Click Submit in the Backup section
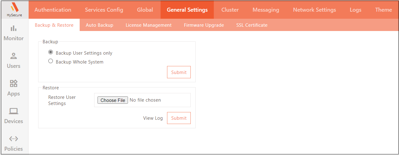The height and width of the screenshot is (155, 399). pos(179,72)
